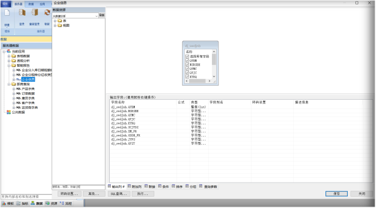This screenshot has width=376, height=208.
Task: Toggle the 选择所有字段 checkbox
Action: pos(187,56)
